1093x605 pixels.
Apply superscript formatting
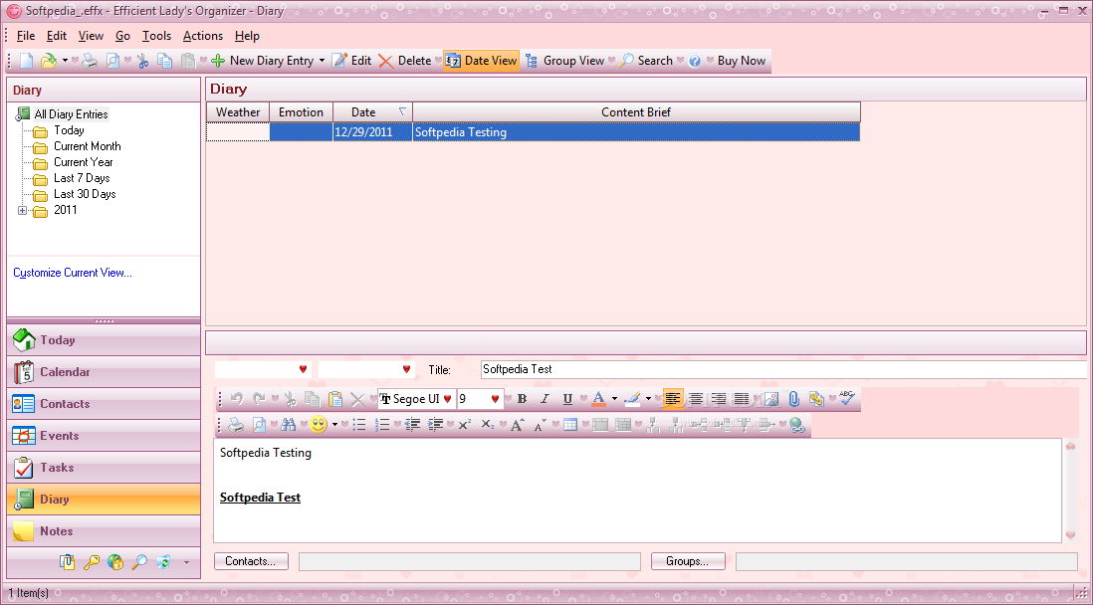click(x=465, y=425)
